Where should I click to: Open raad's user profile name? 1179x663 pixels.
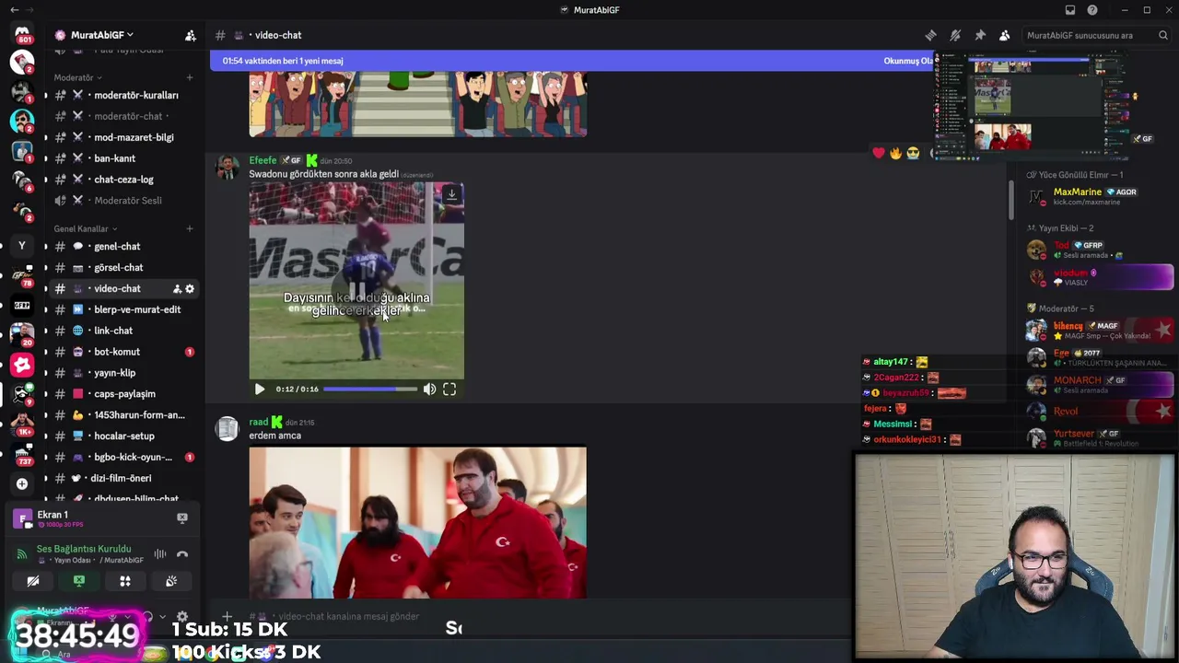pyautogui.click(x=258, y=423)
